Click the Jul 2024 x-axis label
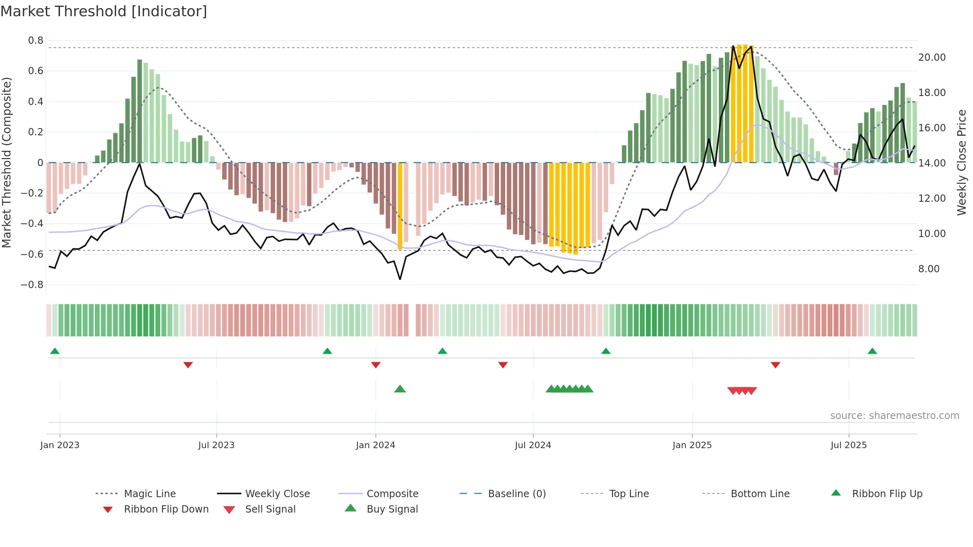The width and height of the screenshot is (973, 547). click(533, 445)
